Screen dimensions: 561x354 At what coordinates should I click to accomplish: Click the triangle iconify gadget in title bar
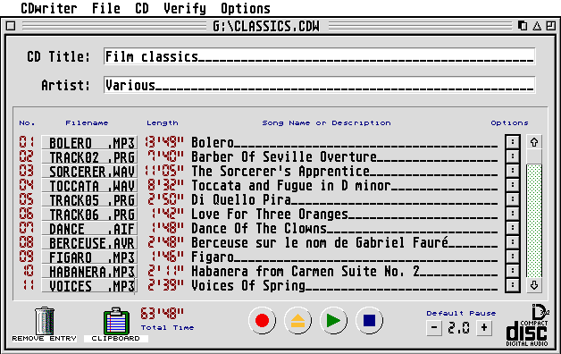(x=537, y=26)
